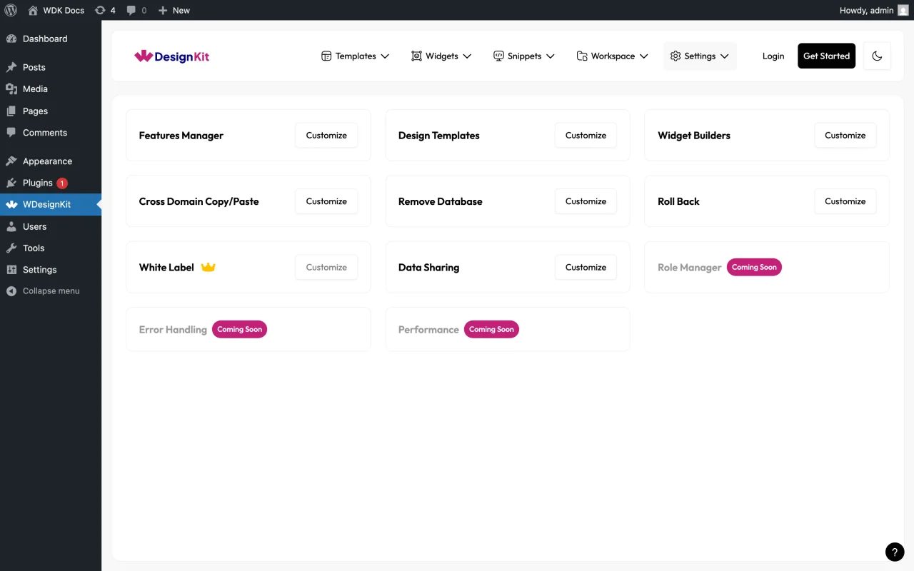914x571 pixels.
Task: Customize the Widget Builders card
Action: 845,135
